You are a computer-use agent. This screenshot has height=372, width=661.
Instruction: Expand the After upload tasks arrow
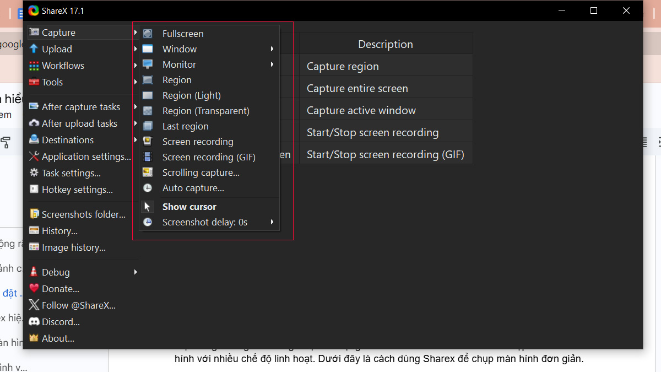point(136,123)
